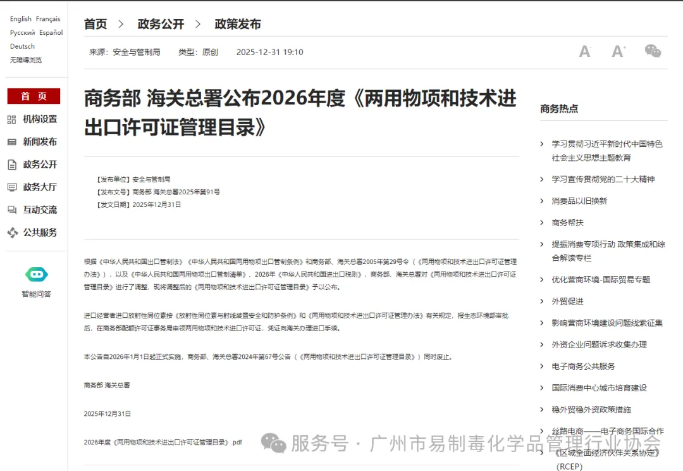Select the red 首页 sidebar tab
The height and width of the screenshot is (471, 683).
point(34,96)
